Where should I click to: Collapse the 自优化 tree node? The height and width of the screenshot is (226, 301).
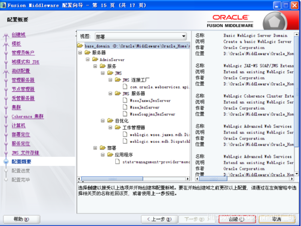pos(103,121)
